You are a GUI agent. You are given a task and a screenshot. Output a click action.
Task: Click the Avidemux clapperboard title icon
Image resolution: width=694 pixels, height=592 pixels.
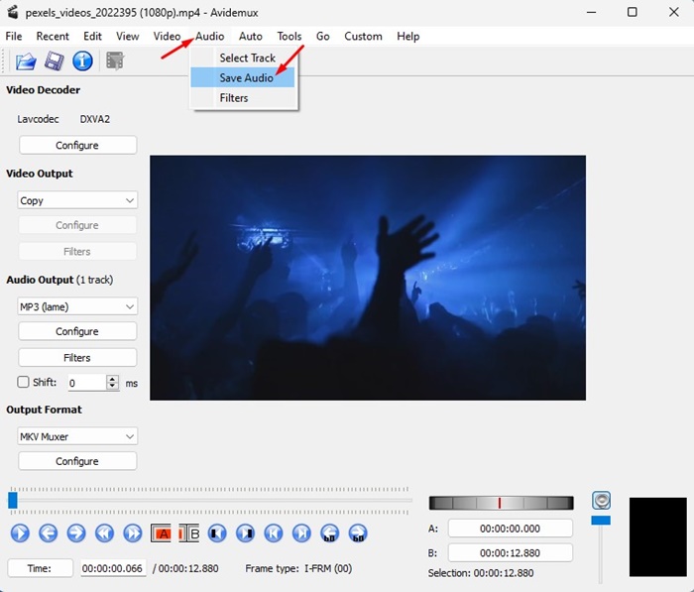click(x=12, y=12)
